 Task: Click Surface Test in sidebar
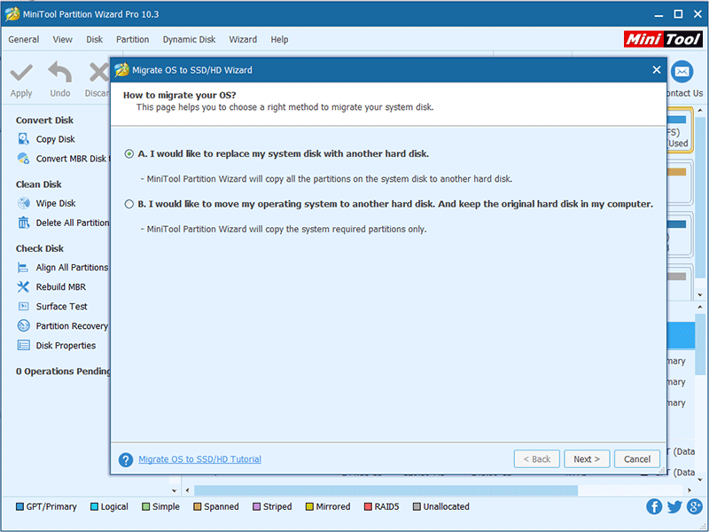pyautogui.click(x=61, y=307)
